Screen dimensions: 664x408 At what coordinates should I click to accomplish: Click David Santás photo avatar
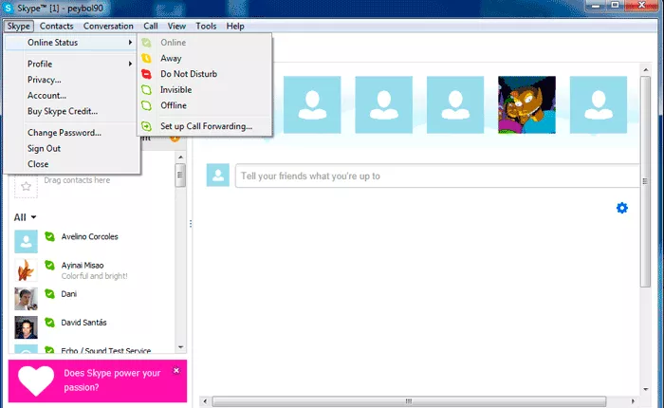click(x=26, y=327)
